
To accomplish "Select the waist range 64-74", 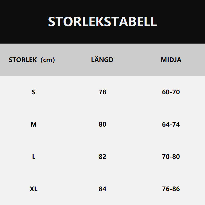I will point(171,124).
